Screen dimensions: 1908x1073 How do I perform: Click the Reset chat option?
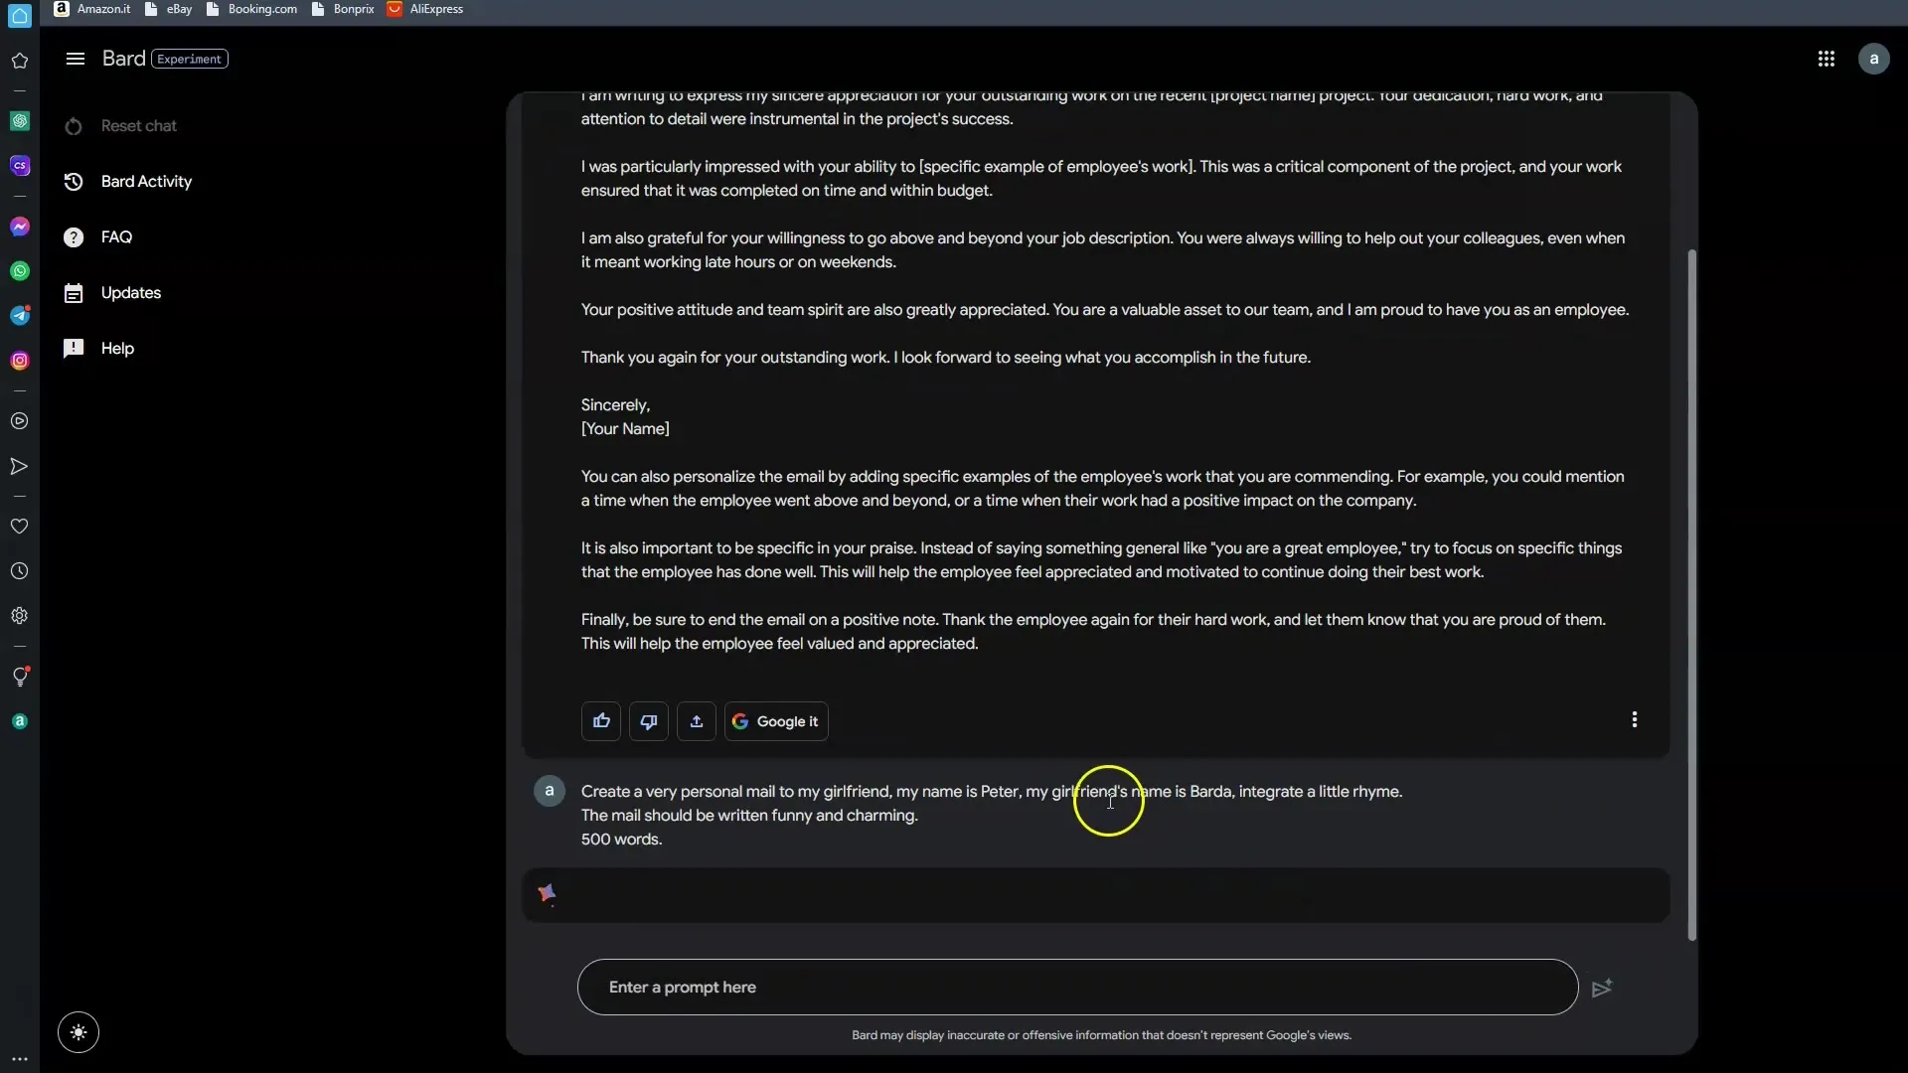tap(138, 126)
